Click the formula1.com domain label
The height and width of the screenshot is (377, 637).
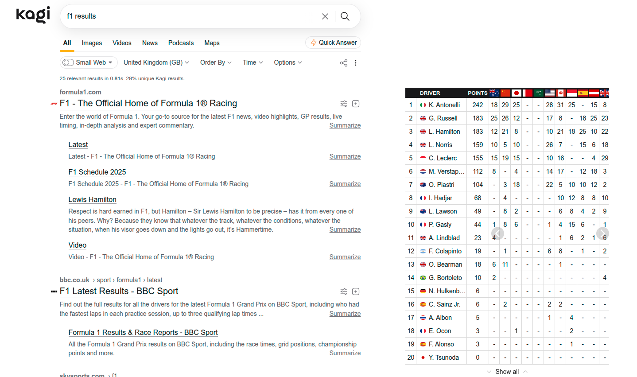pyautogui.click(x=81, y=92)
